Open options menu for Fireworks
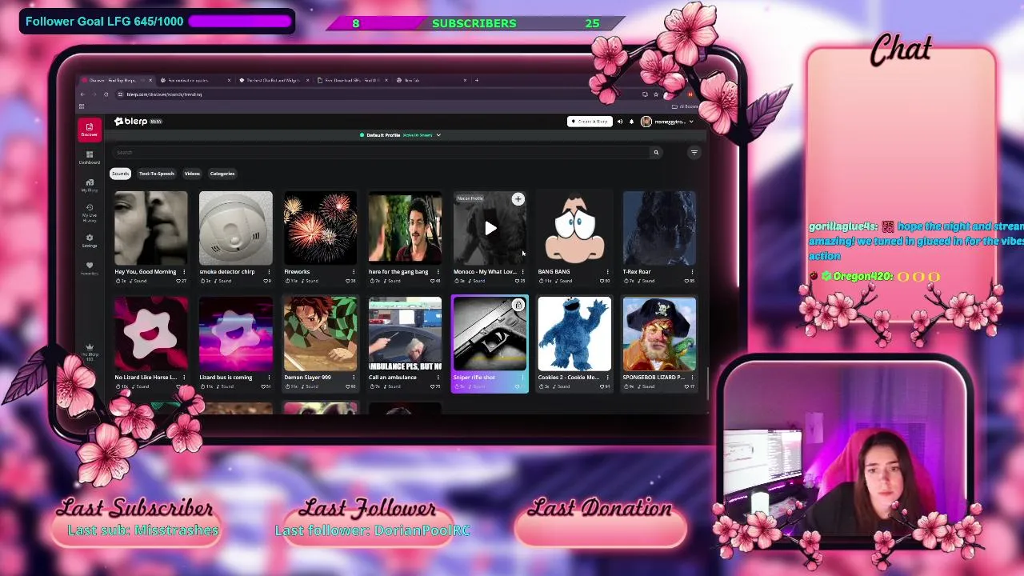This screenshot has width=1024, height=576. (354, 272)
